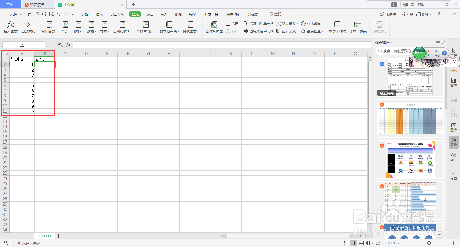460x247 pixels.
Task: Click Trace Dependents (追踪从属单元格)
Action: click(258, 31)
